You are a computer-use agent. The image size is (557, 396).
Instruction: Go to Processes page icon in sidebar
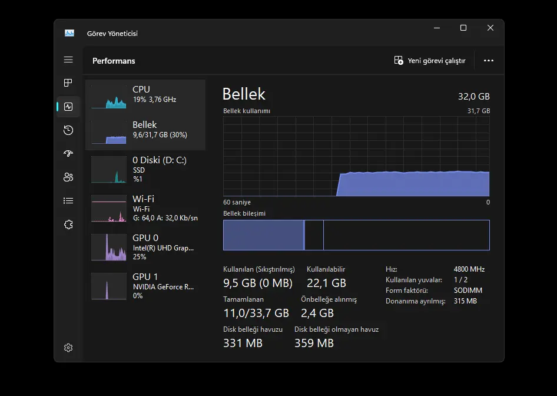pos(68,83)
